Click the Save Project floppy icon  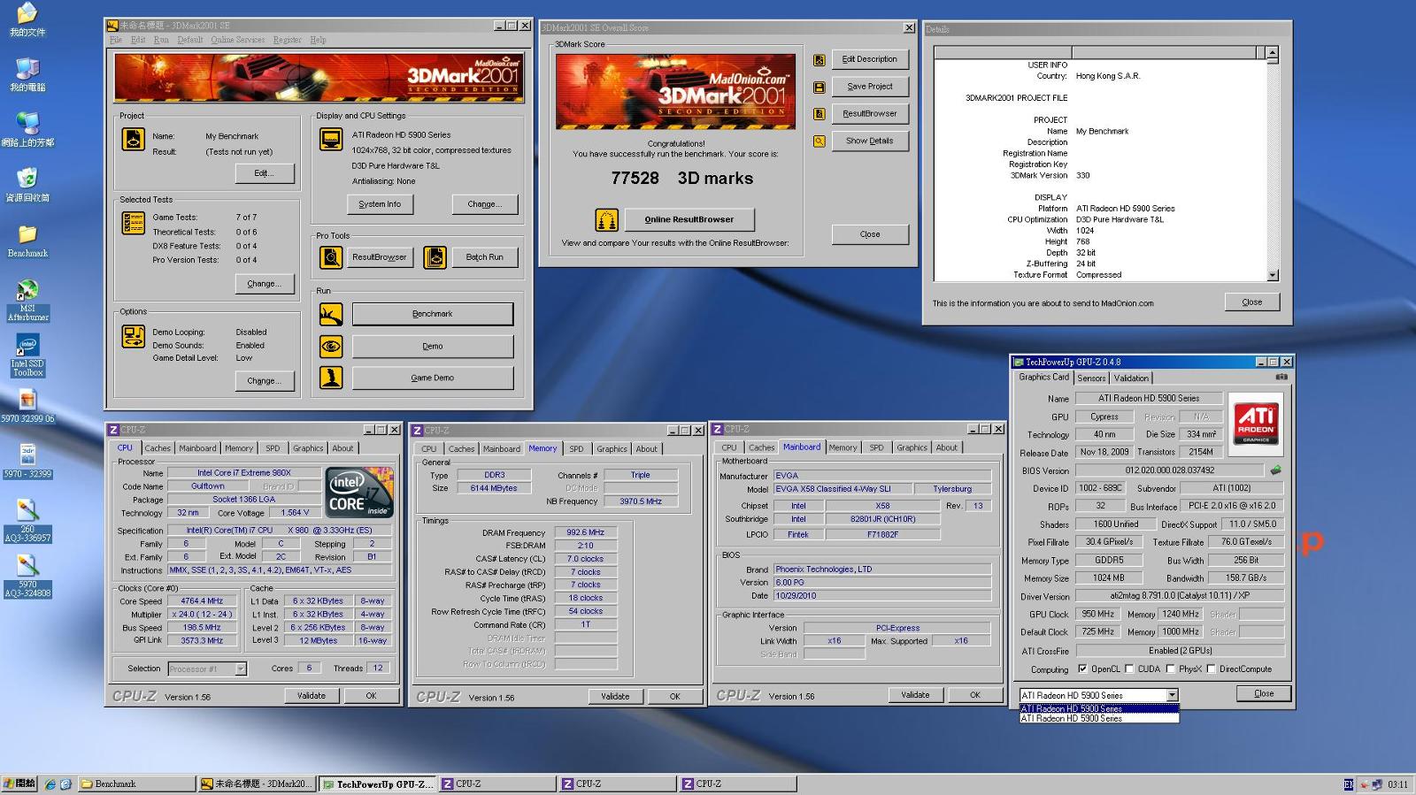click(x=820, y=87)
